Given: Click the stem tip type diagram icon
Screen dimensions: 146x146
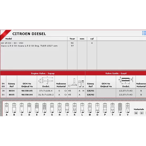Looking at the screenshot, I should (81, 84).
